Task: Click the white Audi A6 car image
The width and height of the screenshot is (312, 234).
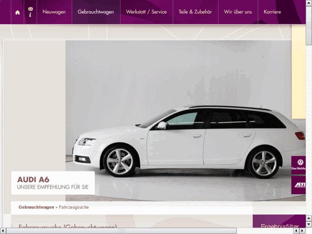Action: tap(185, 121)
